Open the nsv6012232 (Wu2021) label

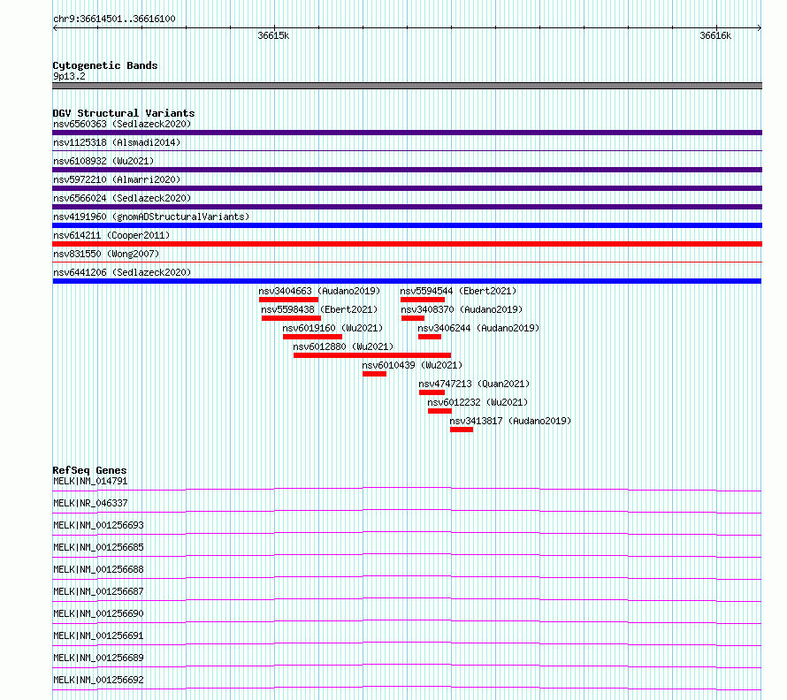(478, 402)
